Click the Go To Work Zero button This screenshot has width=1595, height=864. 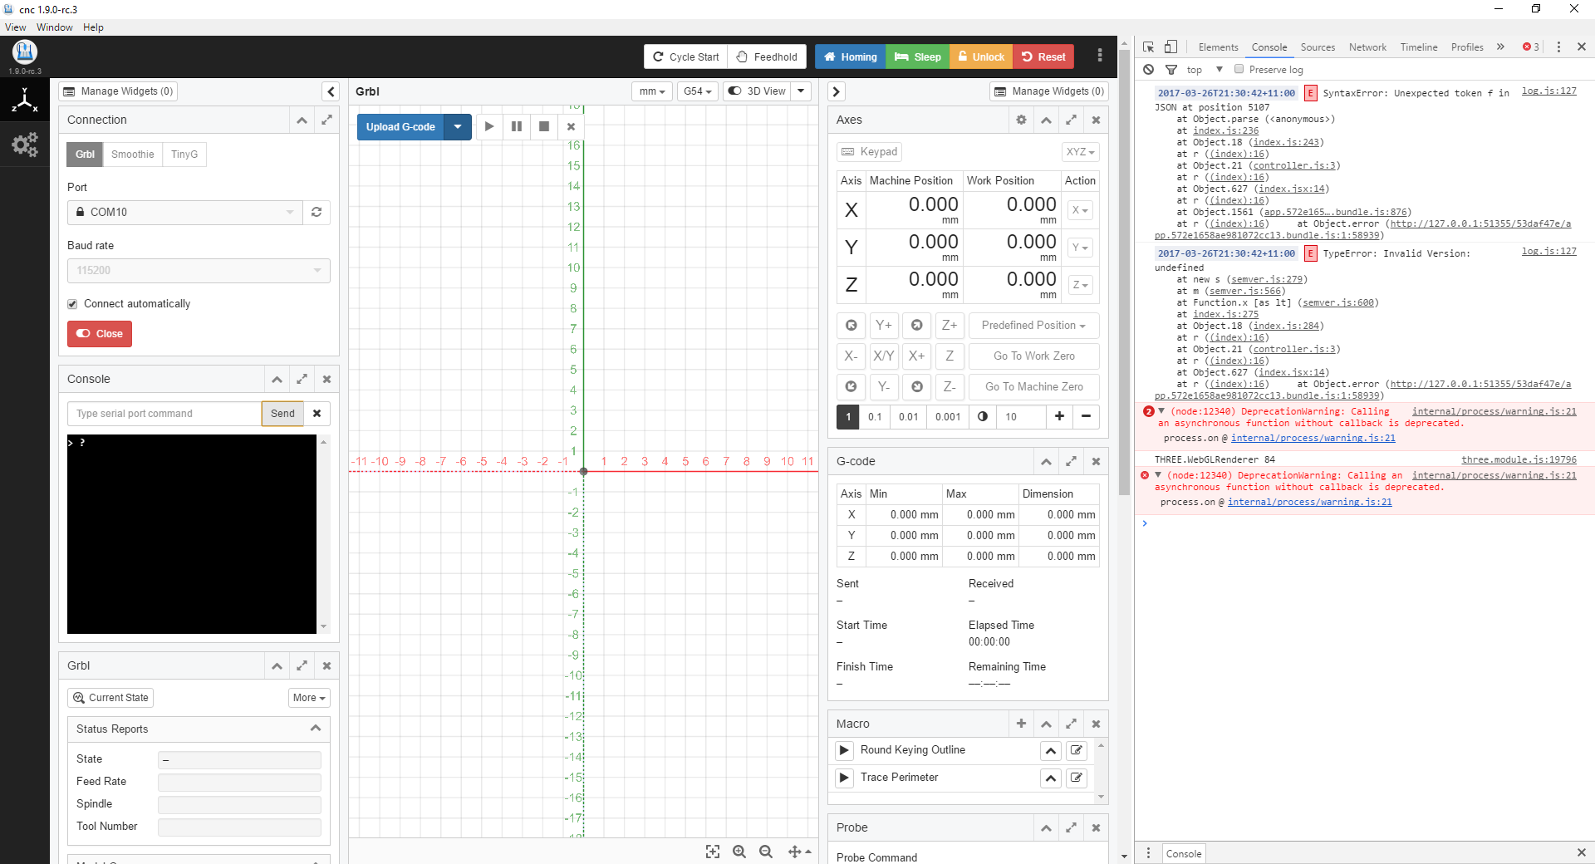(1033, 356)
